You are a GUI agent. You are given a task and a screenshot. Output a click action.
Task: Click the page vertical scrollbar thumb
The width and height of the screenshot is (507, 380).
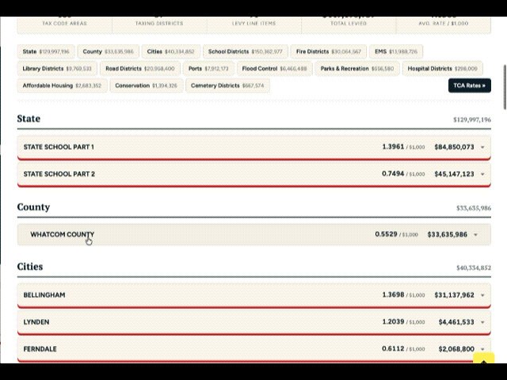pyautogui.click(x=505, y=87)
